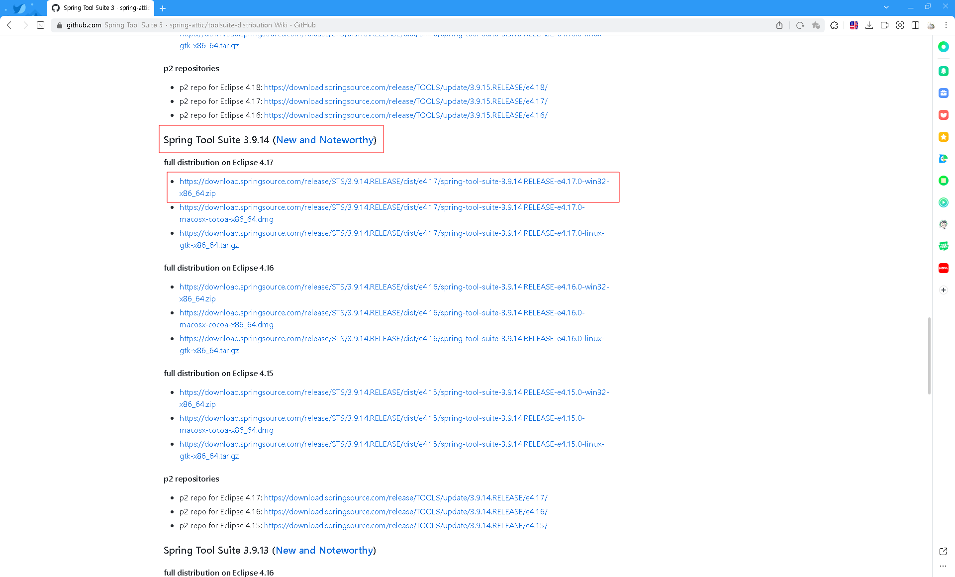Click the red NOW sidebar icon
955x577 pixels.
(x=943, y=268)
